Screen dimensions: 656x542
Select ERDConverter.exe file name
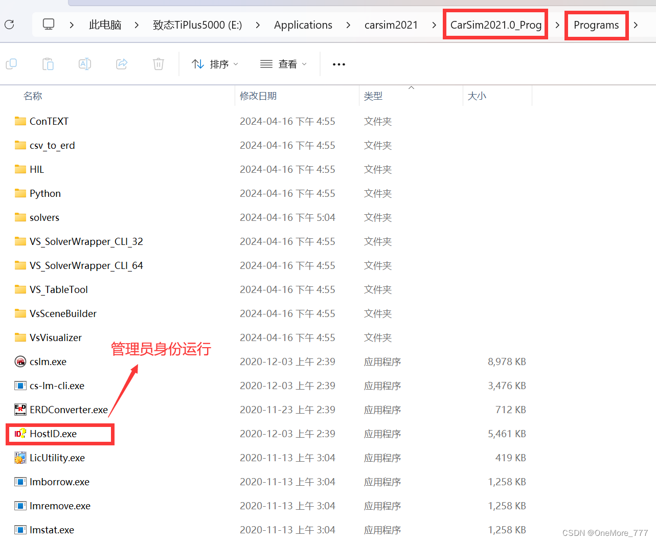click(x=69, y=410)
